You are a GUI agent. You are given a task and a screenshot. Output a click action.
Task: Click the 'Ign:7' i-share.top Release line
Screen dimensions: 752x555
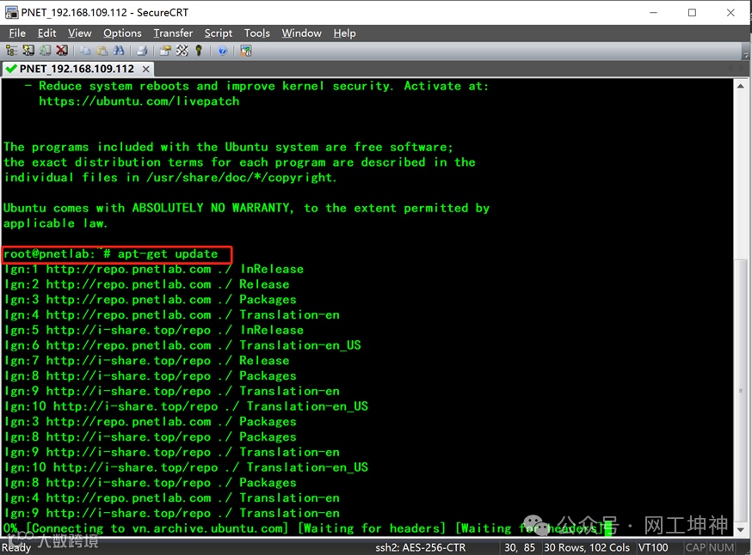coord(147,361)
